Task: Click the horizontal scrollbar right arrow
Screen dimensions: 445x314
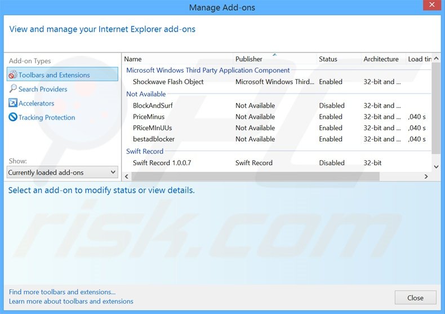Action: click(426, 176)
